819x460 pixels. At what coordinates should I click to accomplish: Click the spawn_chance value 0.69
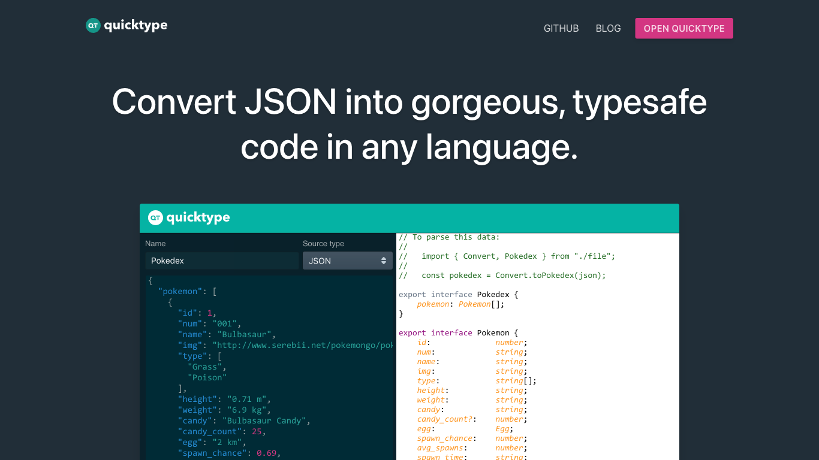pyautogui.click(x=266, y=453)
